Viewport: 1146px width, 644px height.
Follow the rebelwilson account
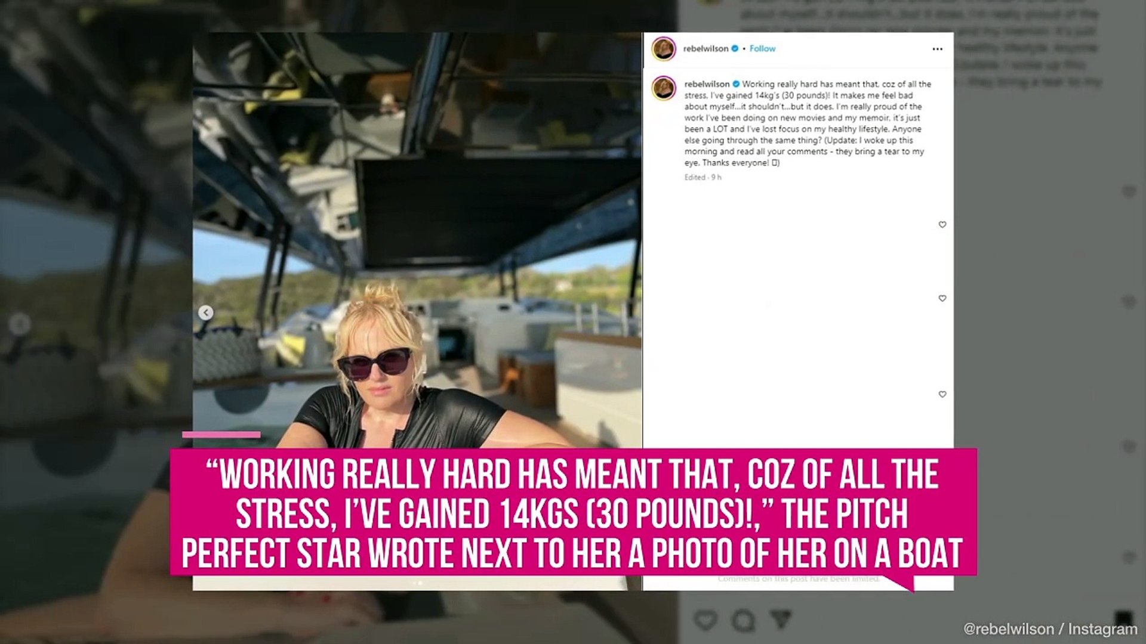[762, 49]
